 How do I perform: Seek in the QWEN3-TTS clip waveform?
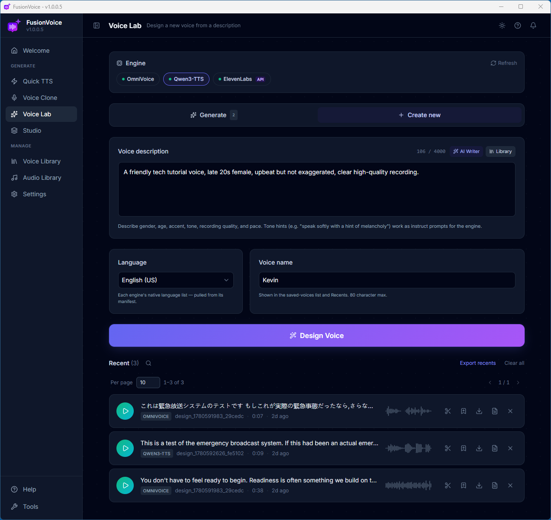(409, 448)
